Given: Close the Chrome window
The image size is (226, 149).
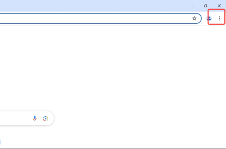Looking at the screenshot, I should point(219,6).
